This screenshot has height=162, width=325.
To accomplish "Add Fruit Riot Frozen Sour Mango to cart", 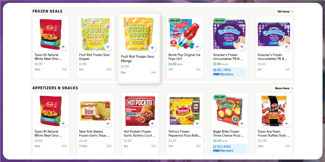I will click(x=152, y=48).
